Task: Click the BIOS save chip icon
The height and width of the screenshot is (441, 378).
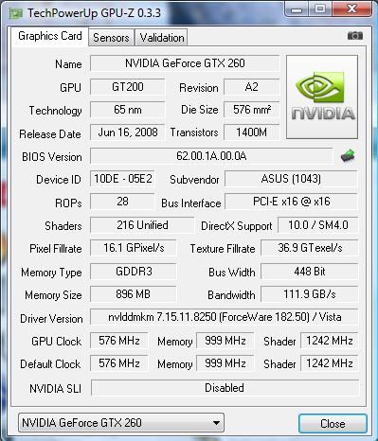Action: [x=348, y=156]
